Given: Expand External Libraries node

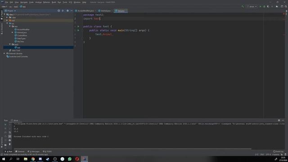Looking at the screenshot, I should 4,54.
